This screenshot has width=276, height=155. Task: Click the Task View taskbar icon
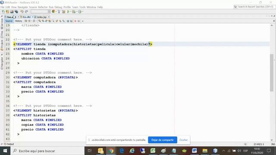(90, 151)
